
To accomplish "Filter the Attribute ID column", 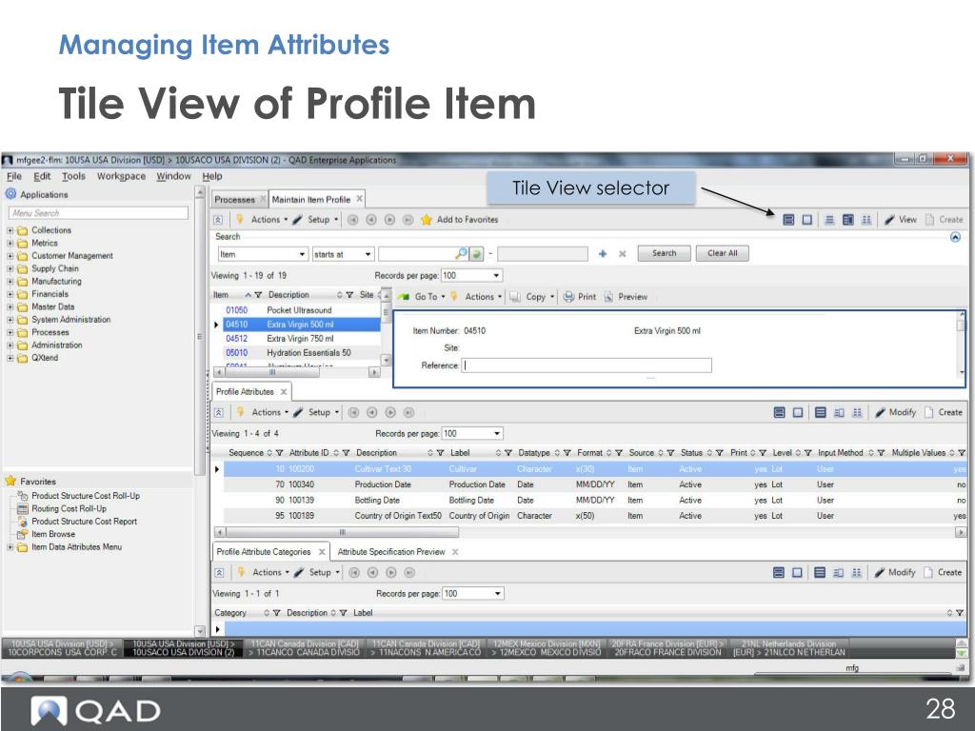I will tap(346, 452).
